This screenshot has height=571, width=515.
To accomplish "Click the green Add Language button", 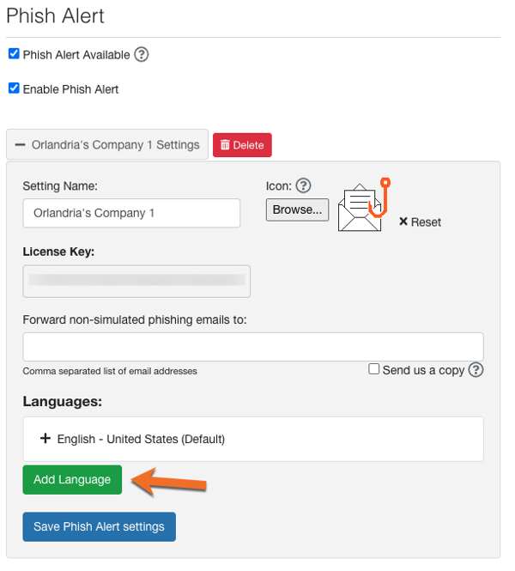I will coord(72,479).
